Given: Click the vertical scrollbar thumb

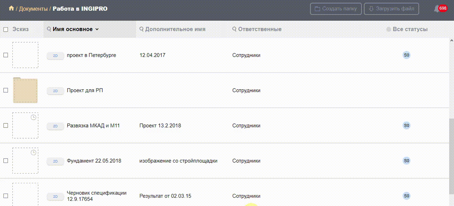Looking at the screenshot, I should pos(451,156).
